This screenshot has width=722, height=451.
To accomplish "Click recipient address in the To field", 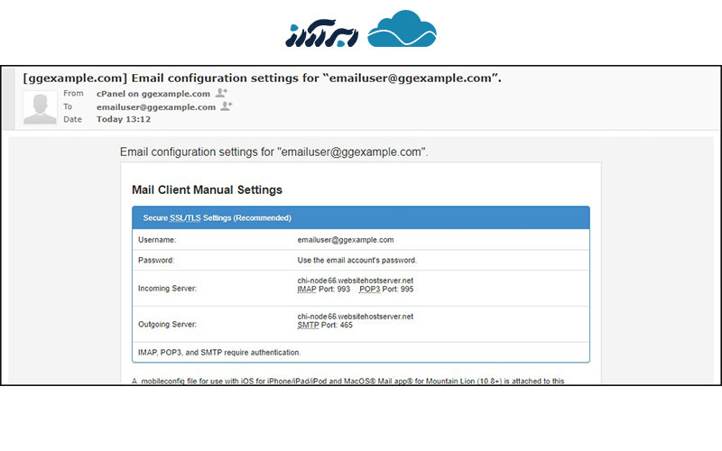I will 155,106.
